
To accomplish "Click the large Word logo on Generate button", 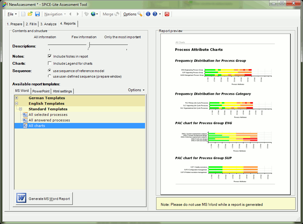I will point(21,198).
